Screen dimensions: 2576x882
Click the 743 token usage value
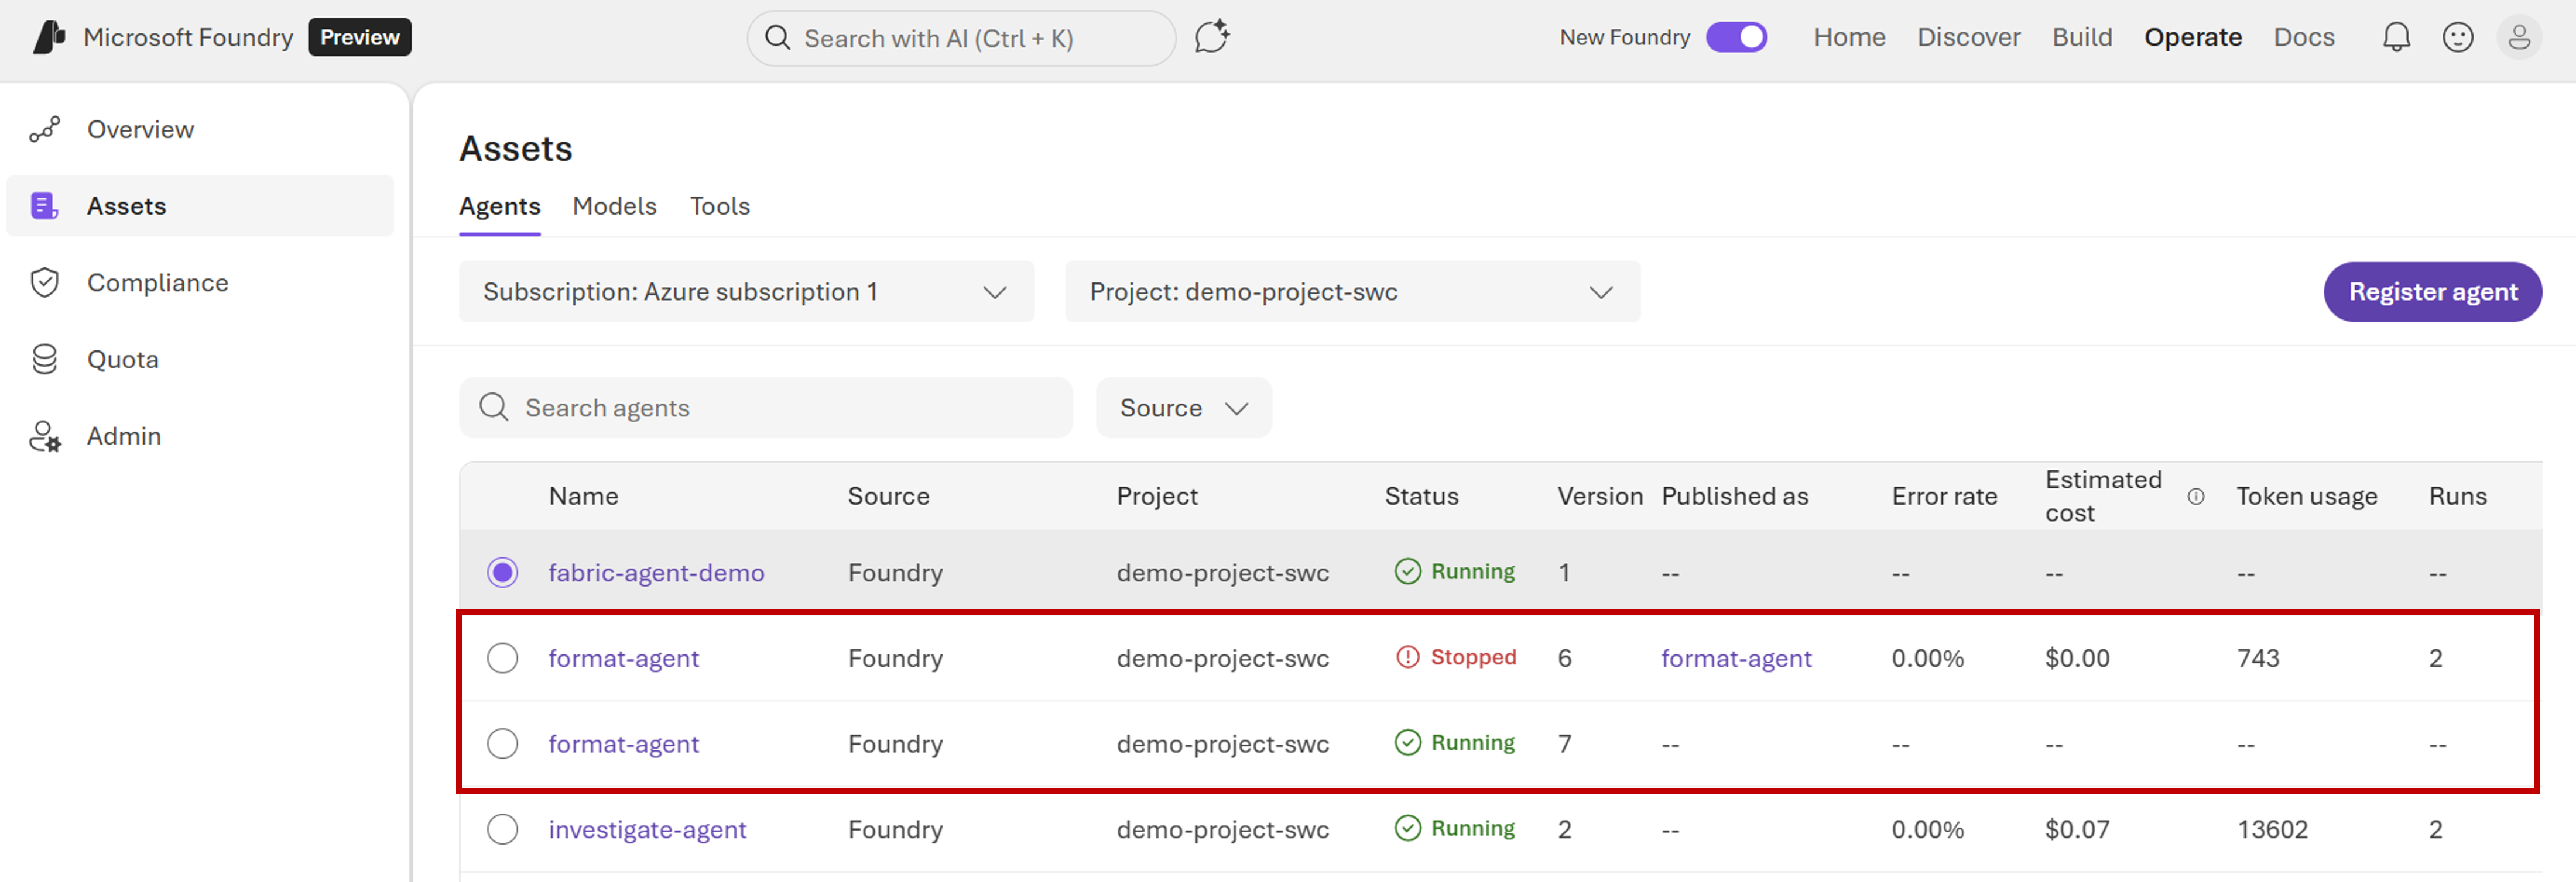(x=2258, y=658)
